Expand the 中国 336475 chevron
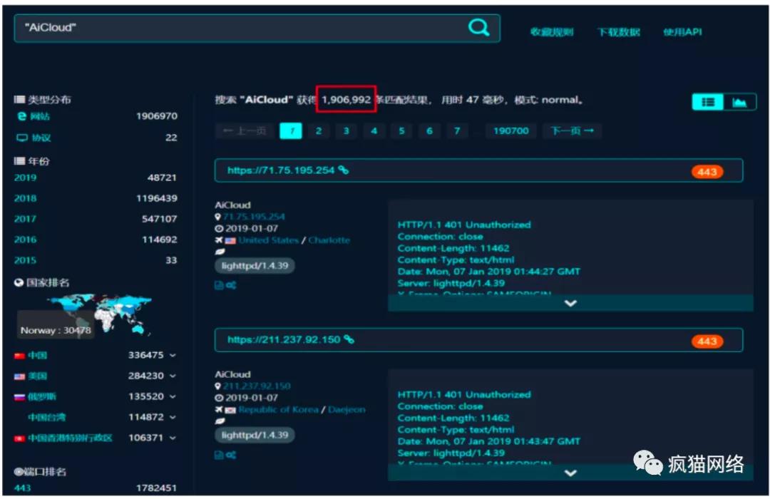The width and height of the screenshot is (770, 499). [x=173, y=355]
